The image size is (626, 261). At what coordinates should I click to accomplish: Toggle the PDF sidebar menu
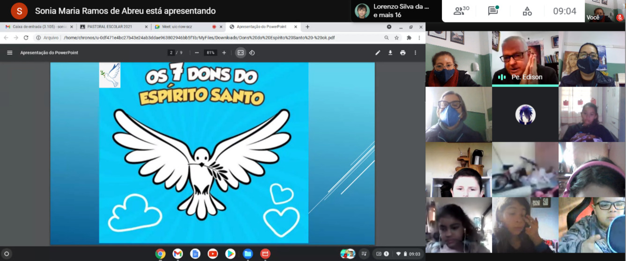tap(10, 53)
